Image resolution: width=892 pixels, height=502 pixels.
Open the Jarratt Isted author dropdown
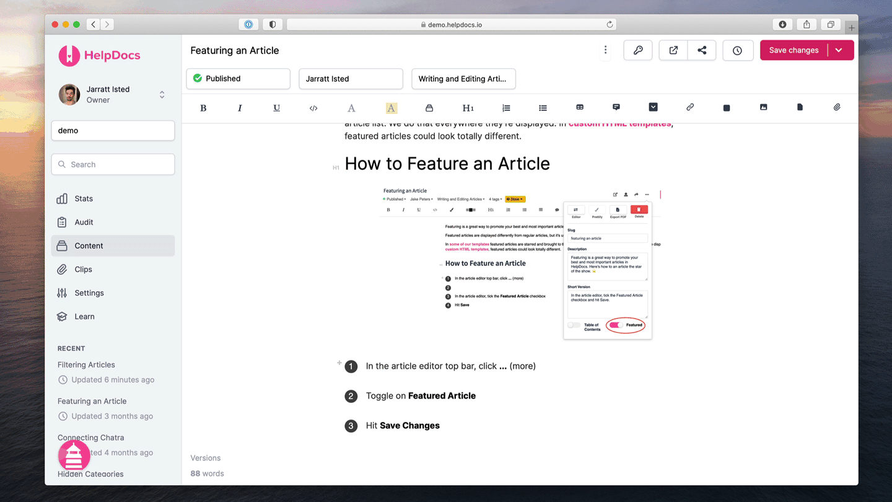click(351, 79)
